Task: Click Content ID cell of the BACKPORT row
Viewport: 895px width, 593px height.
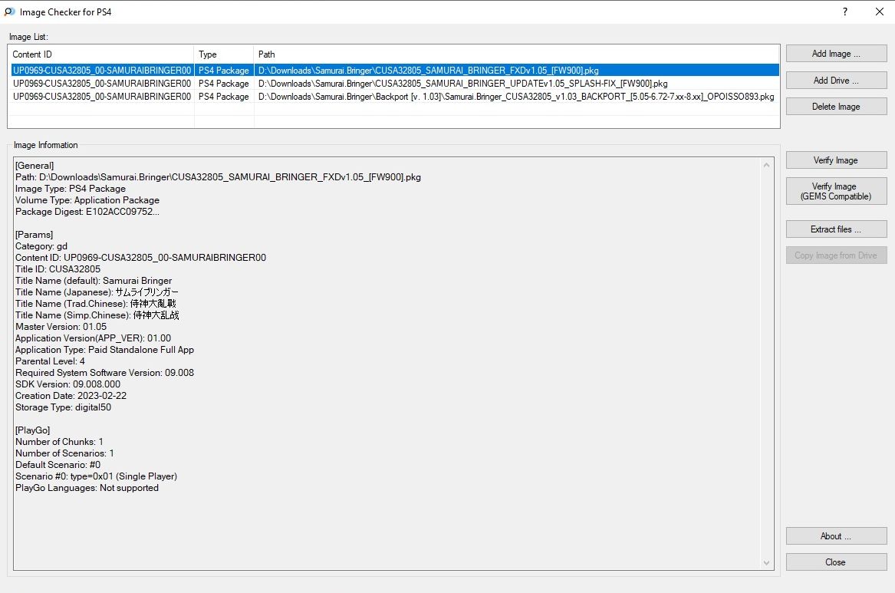Action: click(102, 97)
